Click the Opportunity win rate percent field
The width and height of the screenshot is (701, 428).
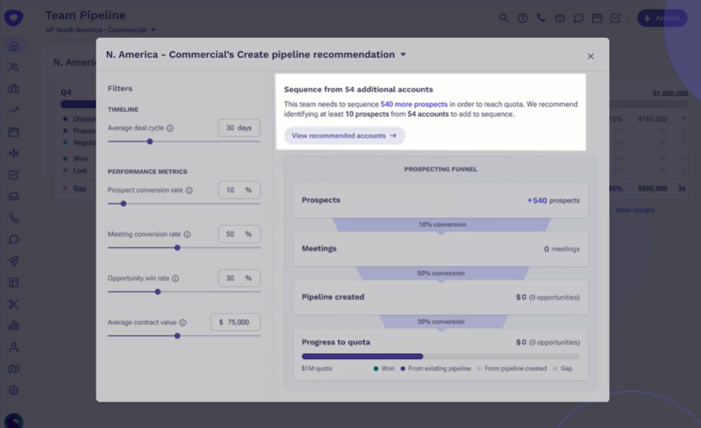tap(239, 278)
